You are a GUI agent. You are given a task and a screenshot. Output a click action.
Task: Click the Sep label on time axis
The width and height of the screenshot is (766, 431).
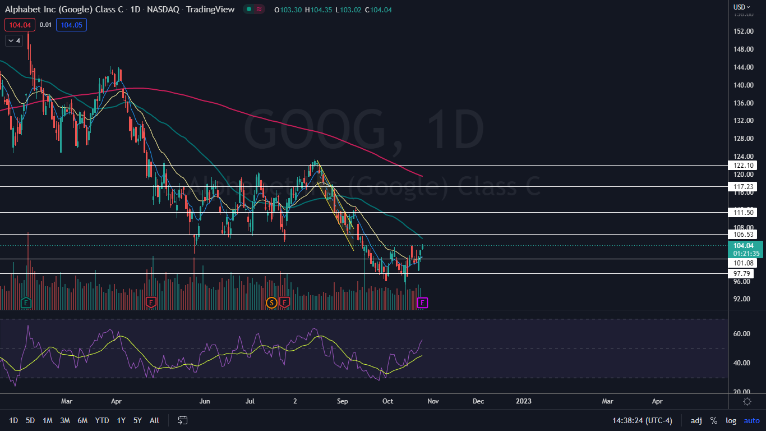pos(343,401)
